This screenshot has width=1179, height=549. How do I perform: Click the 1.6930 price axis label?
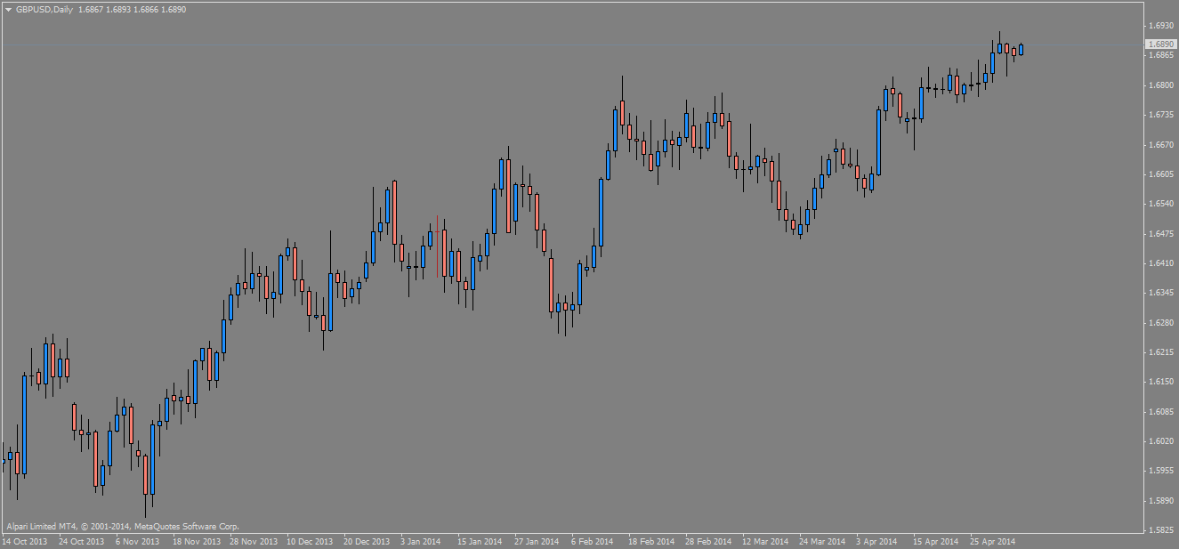pyautogui.click(x=1159, y=26)
